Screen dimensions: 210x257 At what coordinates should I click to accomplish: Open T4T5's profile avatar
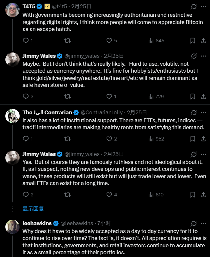click(13, 10)
